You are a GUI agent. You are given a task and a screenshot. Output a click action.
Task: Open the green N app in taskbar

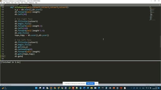coord(69,88)
